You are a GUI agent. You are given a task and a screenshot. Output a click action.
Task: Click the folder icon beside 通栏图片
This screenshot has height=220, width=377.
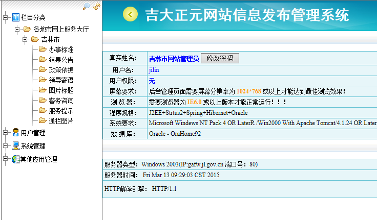click(x=43, y=120)
